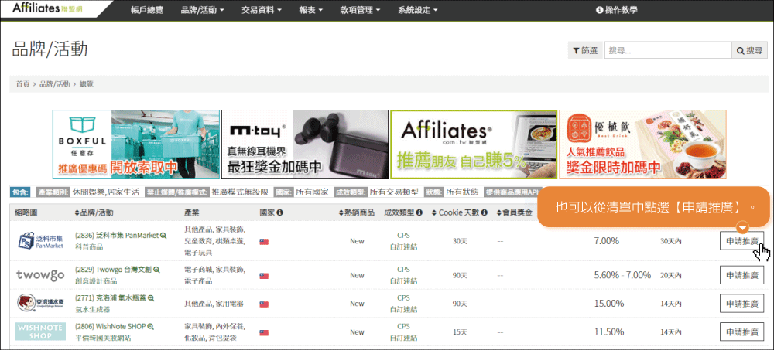Open the (2771) 克洛浦 氫水瓶蓋 link
This screenshot has height=350, width=774.
pyautogui.click(x=111, y=298)
